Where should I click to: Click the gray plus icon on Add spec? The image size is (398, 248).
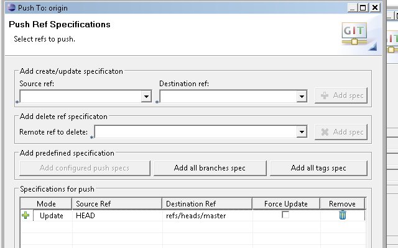click(x=325, y=95)
